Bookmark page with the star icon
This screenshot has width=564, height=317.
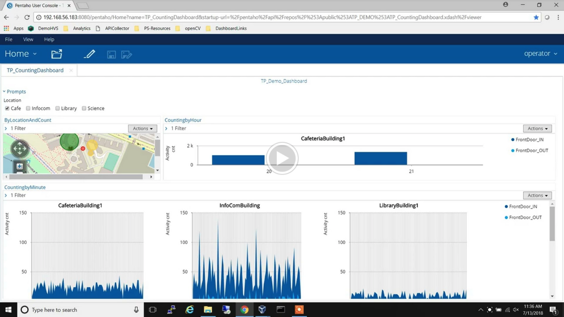point(536,18)
